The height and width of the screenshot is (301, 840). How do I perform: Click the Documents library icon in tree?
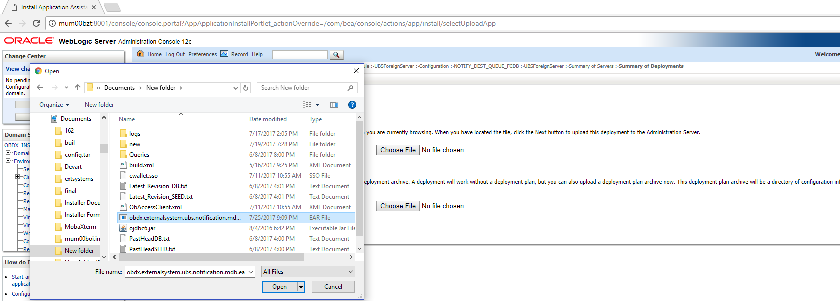click(x=54, y=119)
